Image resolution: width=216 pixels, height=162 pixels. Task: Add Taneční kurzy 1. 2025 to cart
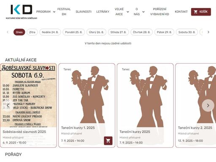coord(108,140)
